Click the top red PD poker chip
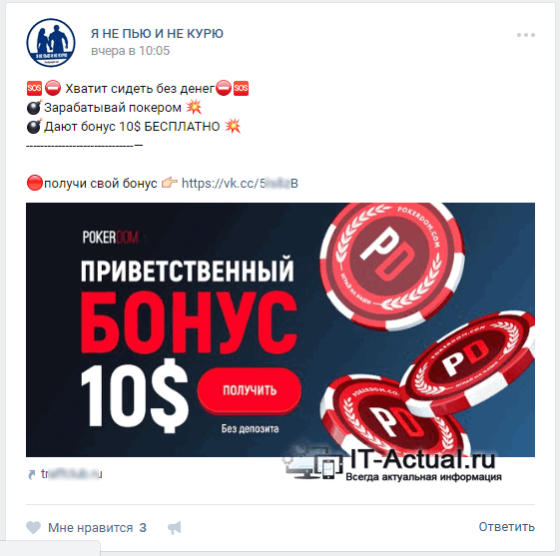 391,265
